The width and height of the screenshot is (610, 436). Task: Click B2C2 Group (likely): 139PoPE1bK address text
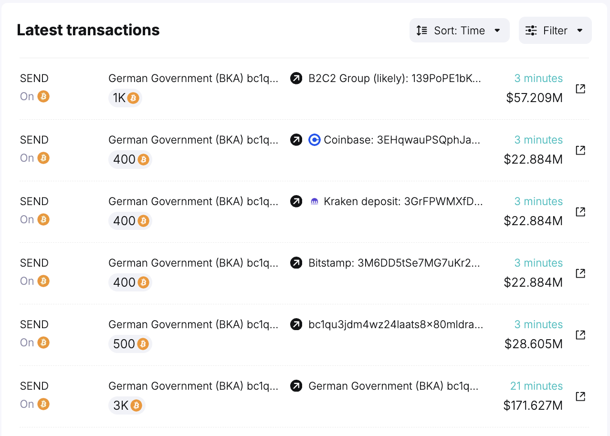pyautogui.click(x=394, y=78)
